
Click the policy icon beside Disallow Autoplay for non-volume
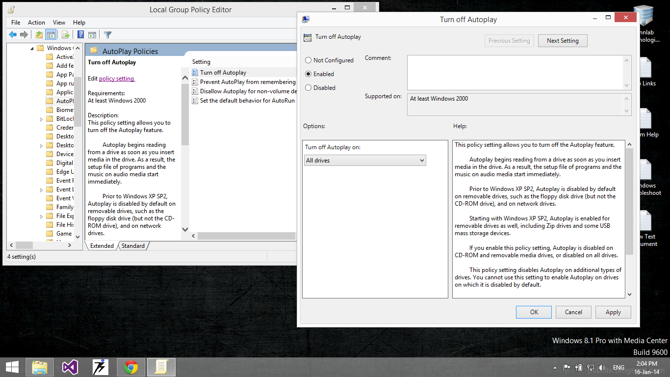(195, 91)
